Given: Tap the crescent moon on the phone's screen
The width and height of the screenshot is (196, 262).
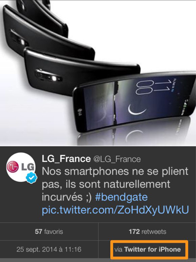Looking at the screenshot, I should click(x=136, y=110).
